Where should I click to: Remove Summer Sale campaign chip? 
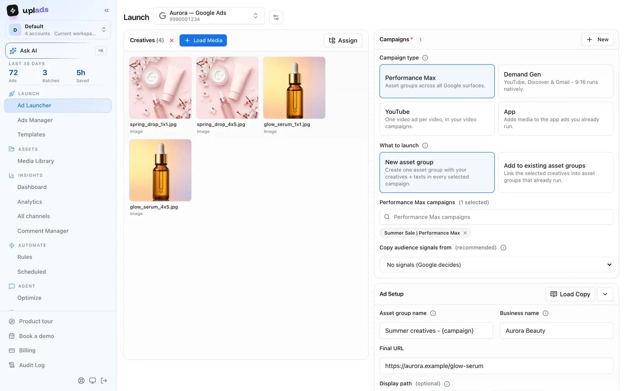(465, 233)
